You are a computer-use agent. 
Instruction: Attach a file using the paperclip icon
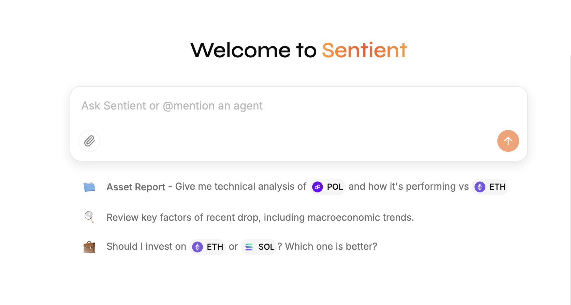(x=89, y=141)
